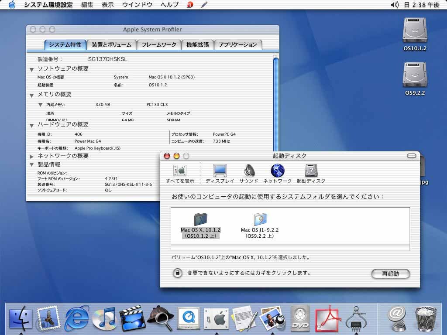Launch Sherlock from the Dock
This screenshot has height=335, width=447.
click(x=161, y=318)
